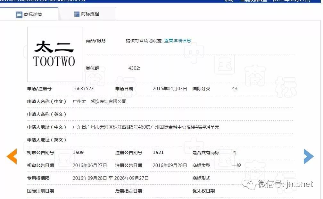Click the 国际分类 label
The width and height of the screenshot is (323, 199).
(201, 89)
